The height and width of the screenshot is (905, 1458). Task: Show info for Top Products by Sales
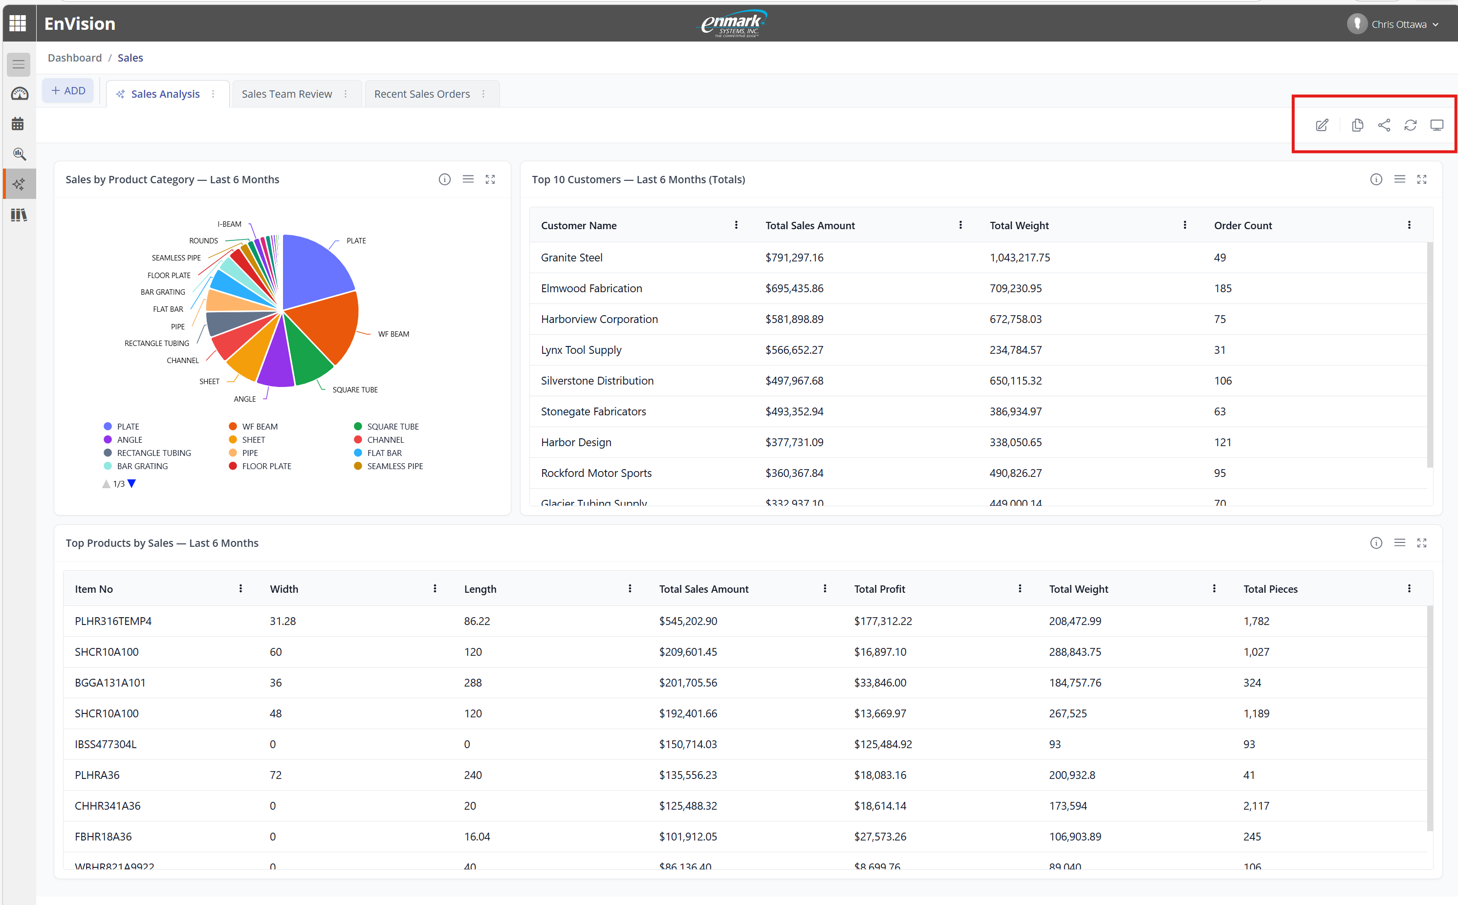1376,543
